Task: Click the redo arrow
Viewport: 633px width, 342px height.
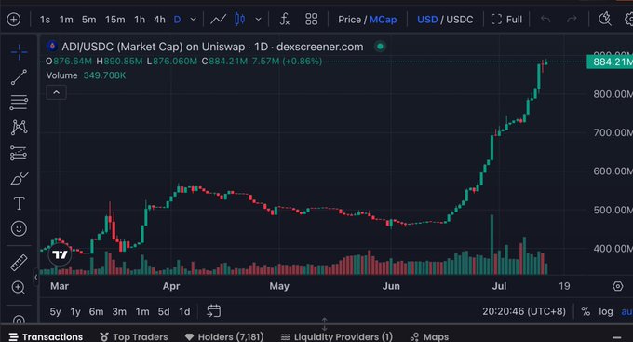Action: pyautogui.click(x=572, y=19)
